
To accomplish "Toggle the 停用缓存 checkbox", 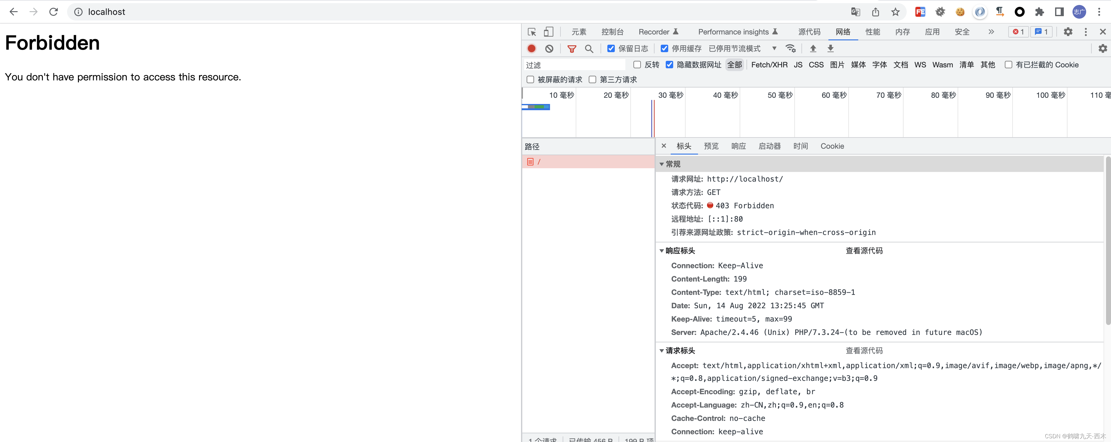I will click(x=664, y=49).
